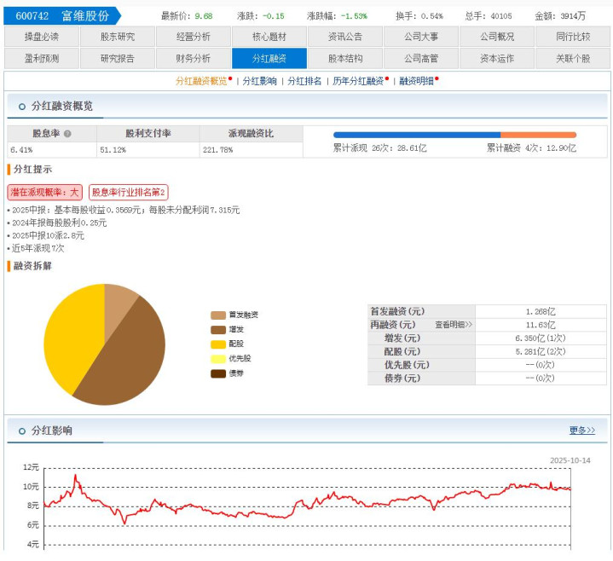Open the 财务分析 tab
This screenshot has width=613, height=561.
(x=194, y=58)
